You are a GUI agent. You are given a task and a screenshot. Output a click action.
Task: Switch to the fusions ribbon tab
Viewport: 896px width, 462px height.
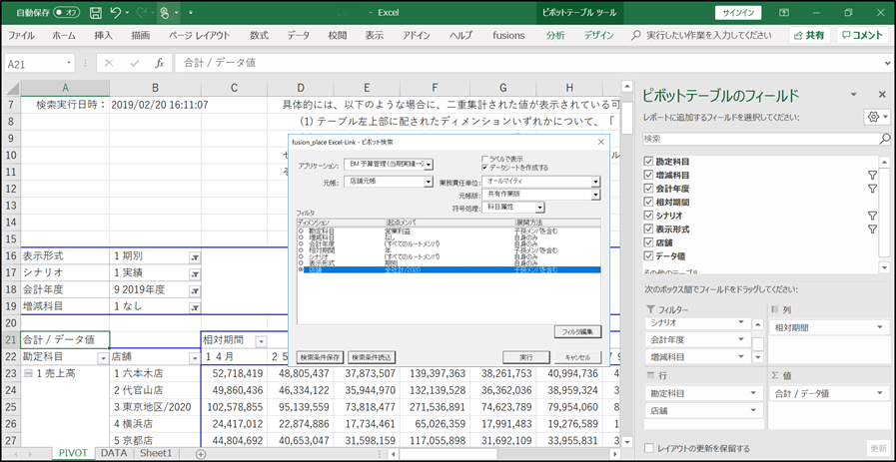coord(508,35)
